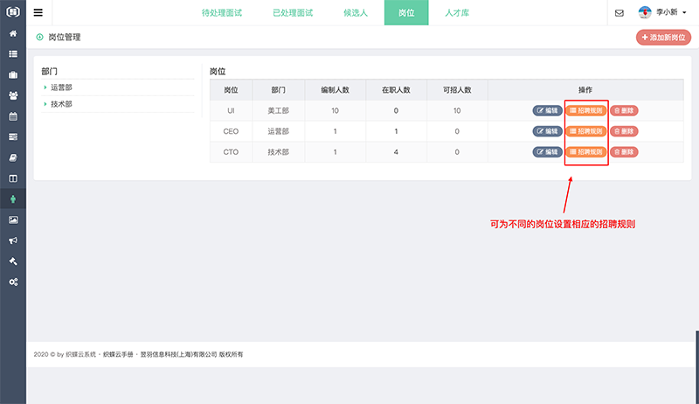Toggle the hamburger menu icon
699x404 pixels.
38,12
